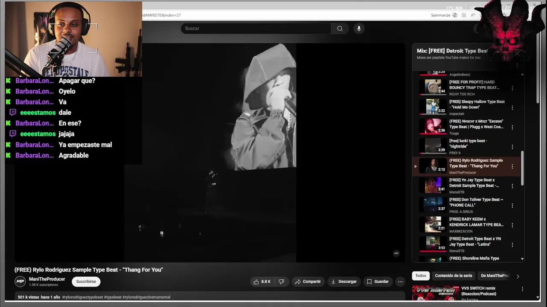Open ManiTheProducer channel name link
Image resolution: width=547 pixels, height=307 pixels.
click(x=47, y=279)
